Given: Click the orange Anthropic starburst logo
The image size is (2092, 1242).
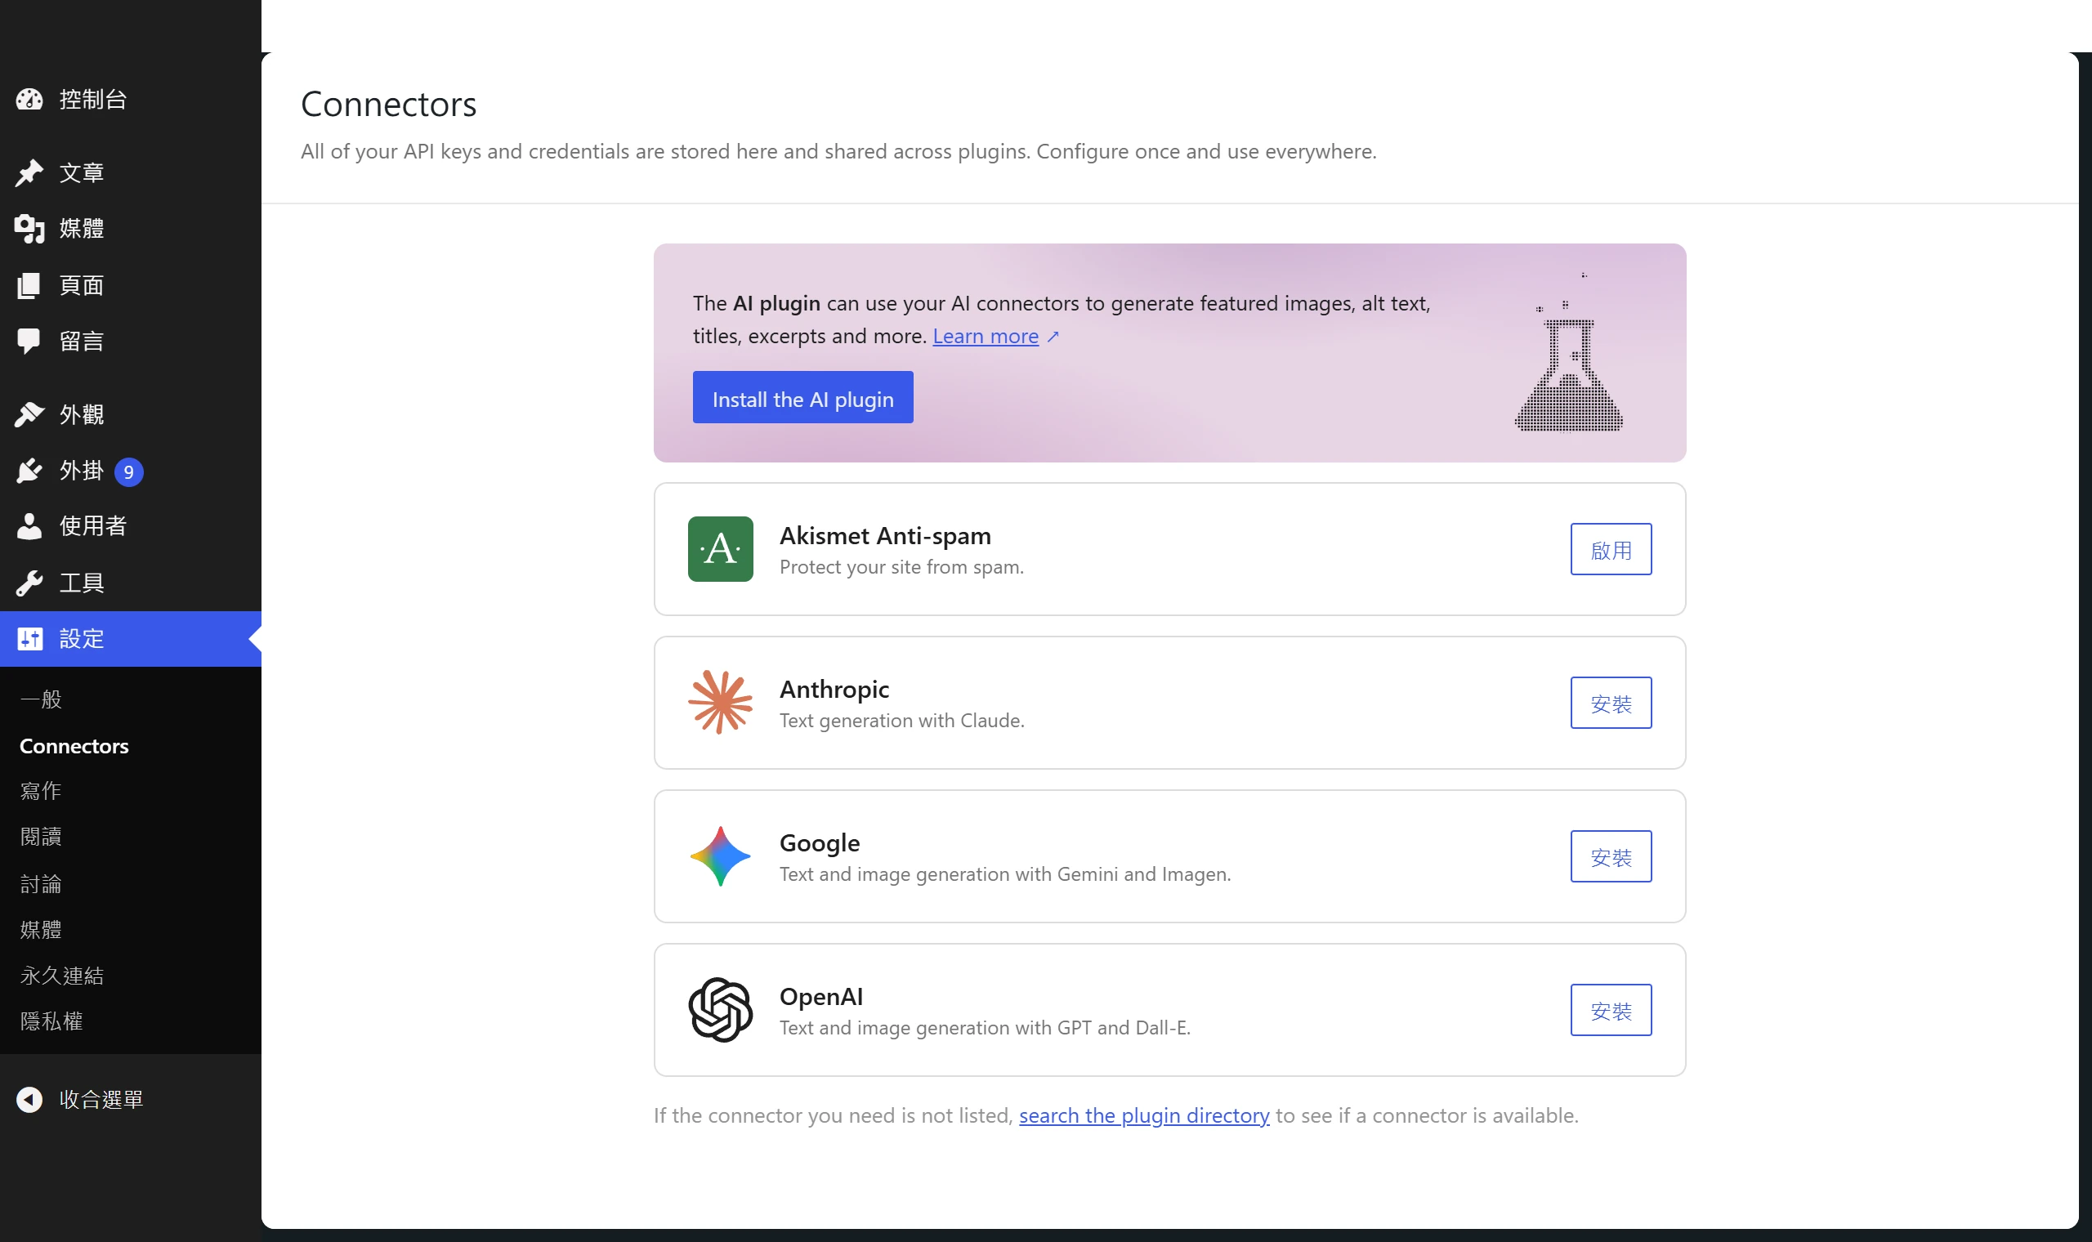Looking at the screenshot, I should pos(721,703).
